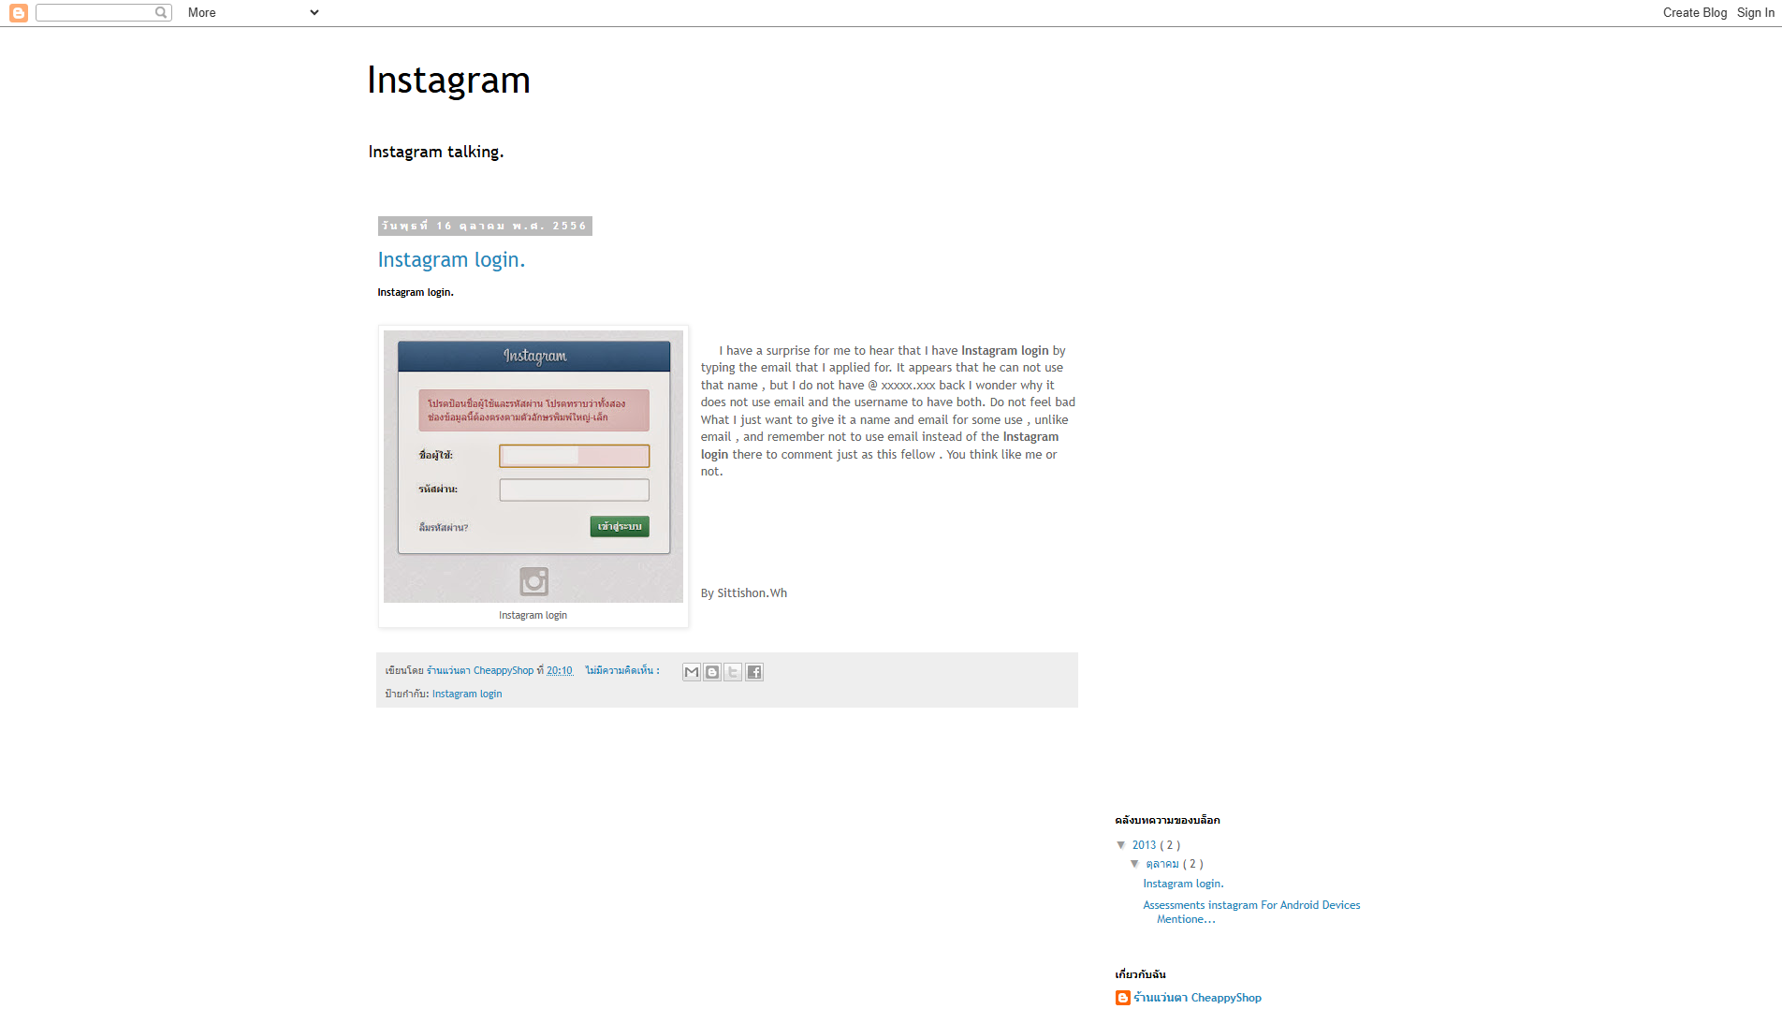
Task: Click the 20:10 post timestamp link
Action: click(x=559, y=670)
